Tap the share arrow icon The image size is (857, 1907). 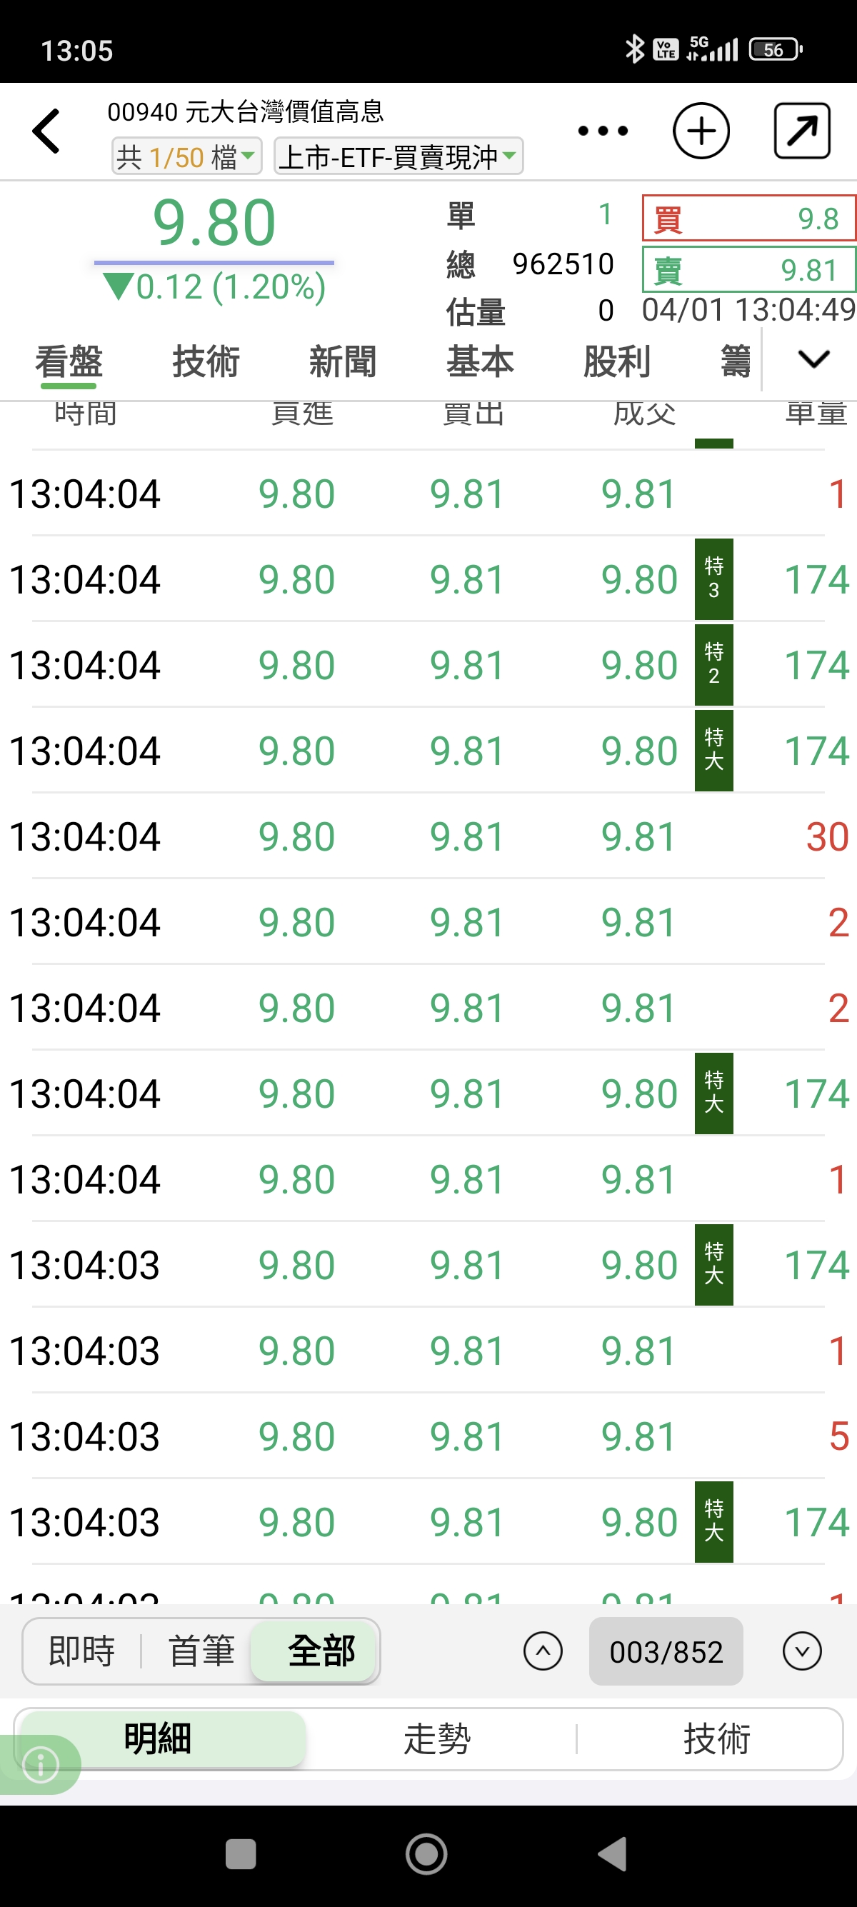click(x=801, y=131)
